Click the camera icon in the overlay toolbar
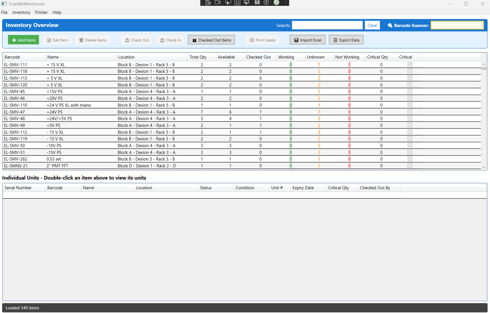 click(x=218, y=3)
